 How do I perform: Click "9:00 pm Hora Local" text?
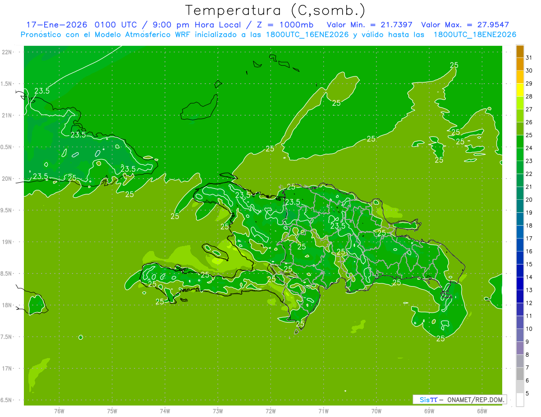197,24
